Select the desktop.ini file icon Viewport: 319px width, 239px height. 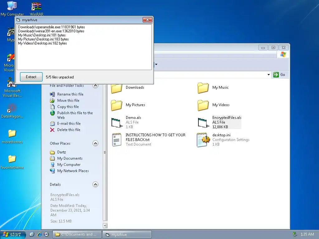pos(203,140)
